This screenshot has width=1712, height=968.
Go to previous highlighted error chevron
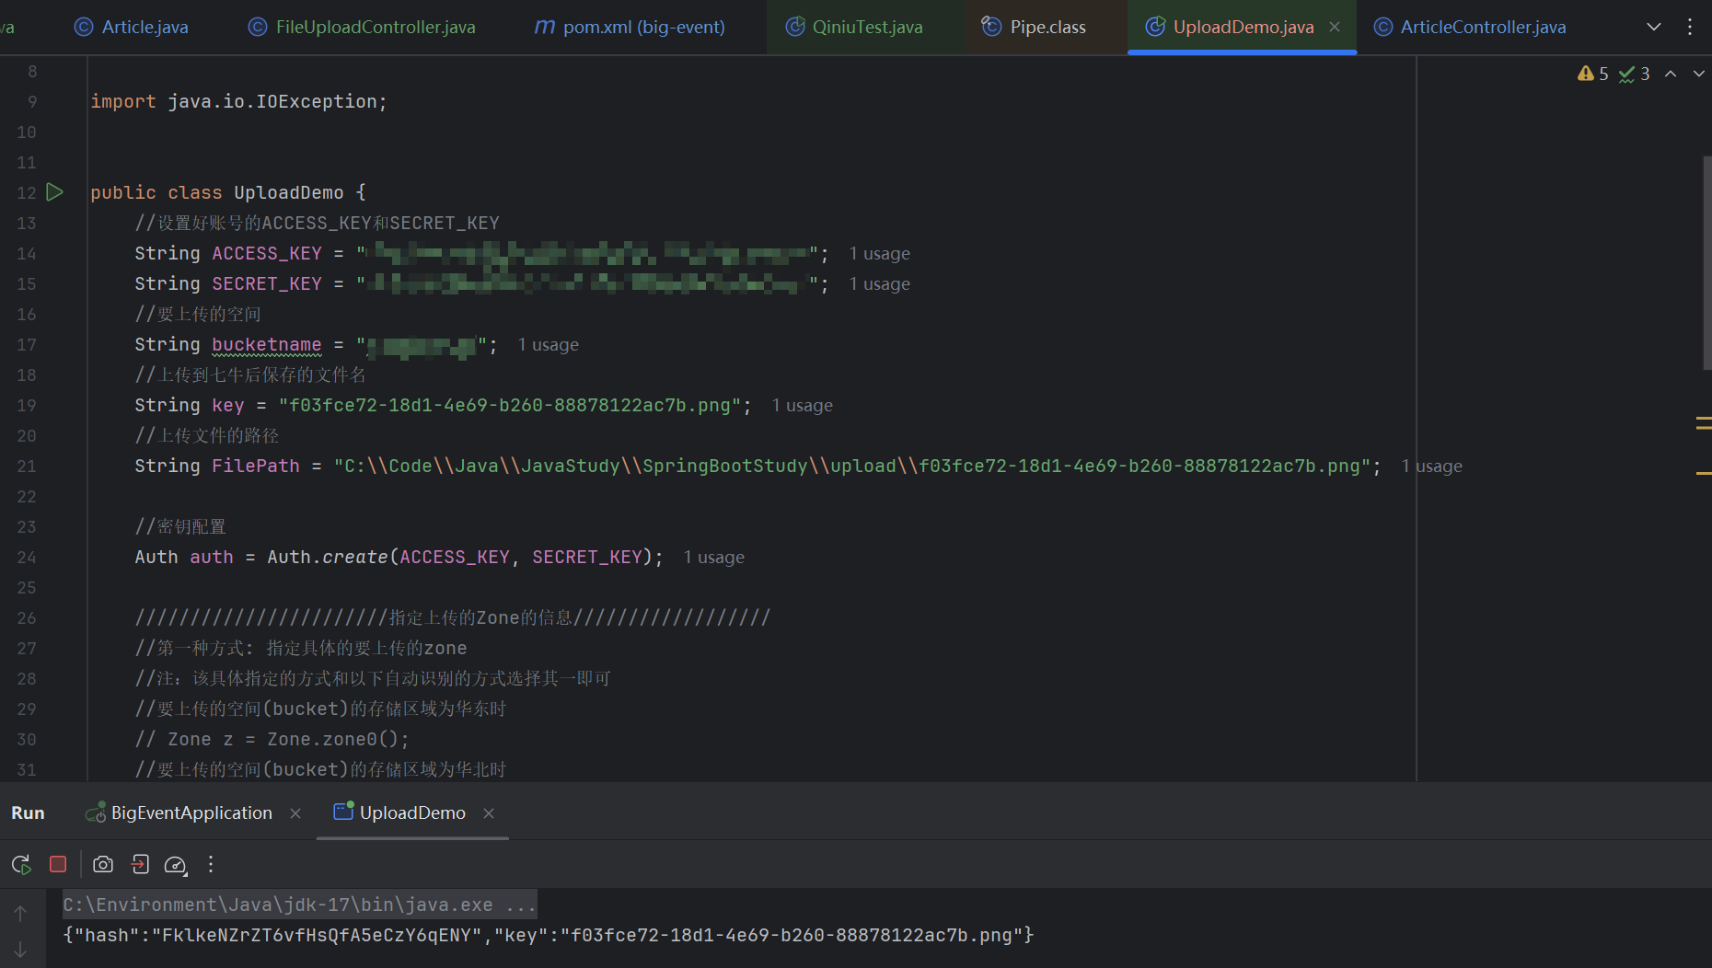coord(1671,74)
